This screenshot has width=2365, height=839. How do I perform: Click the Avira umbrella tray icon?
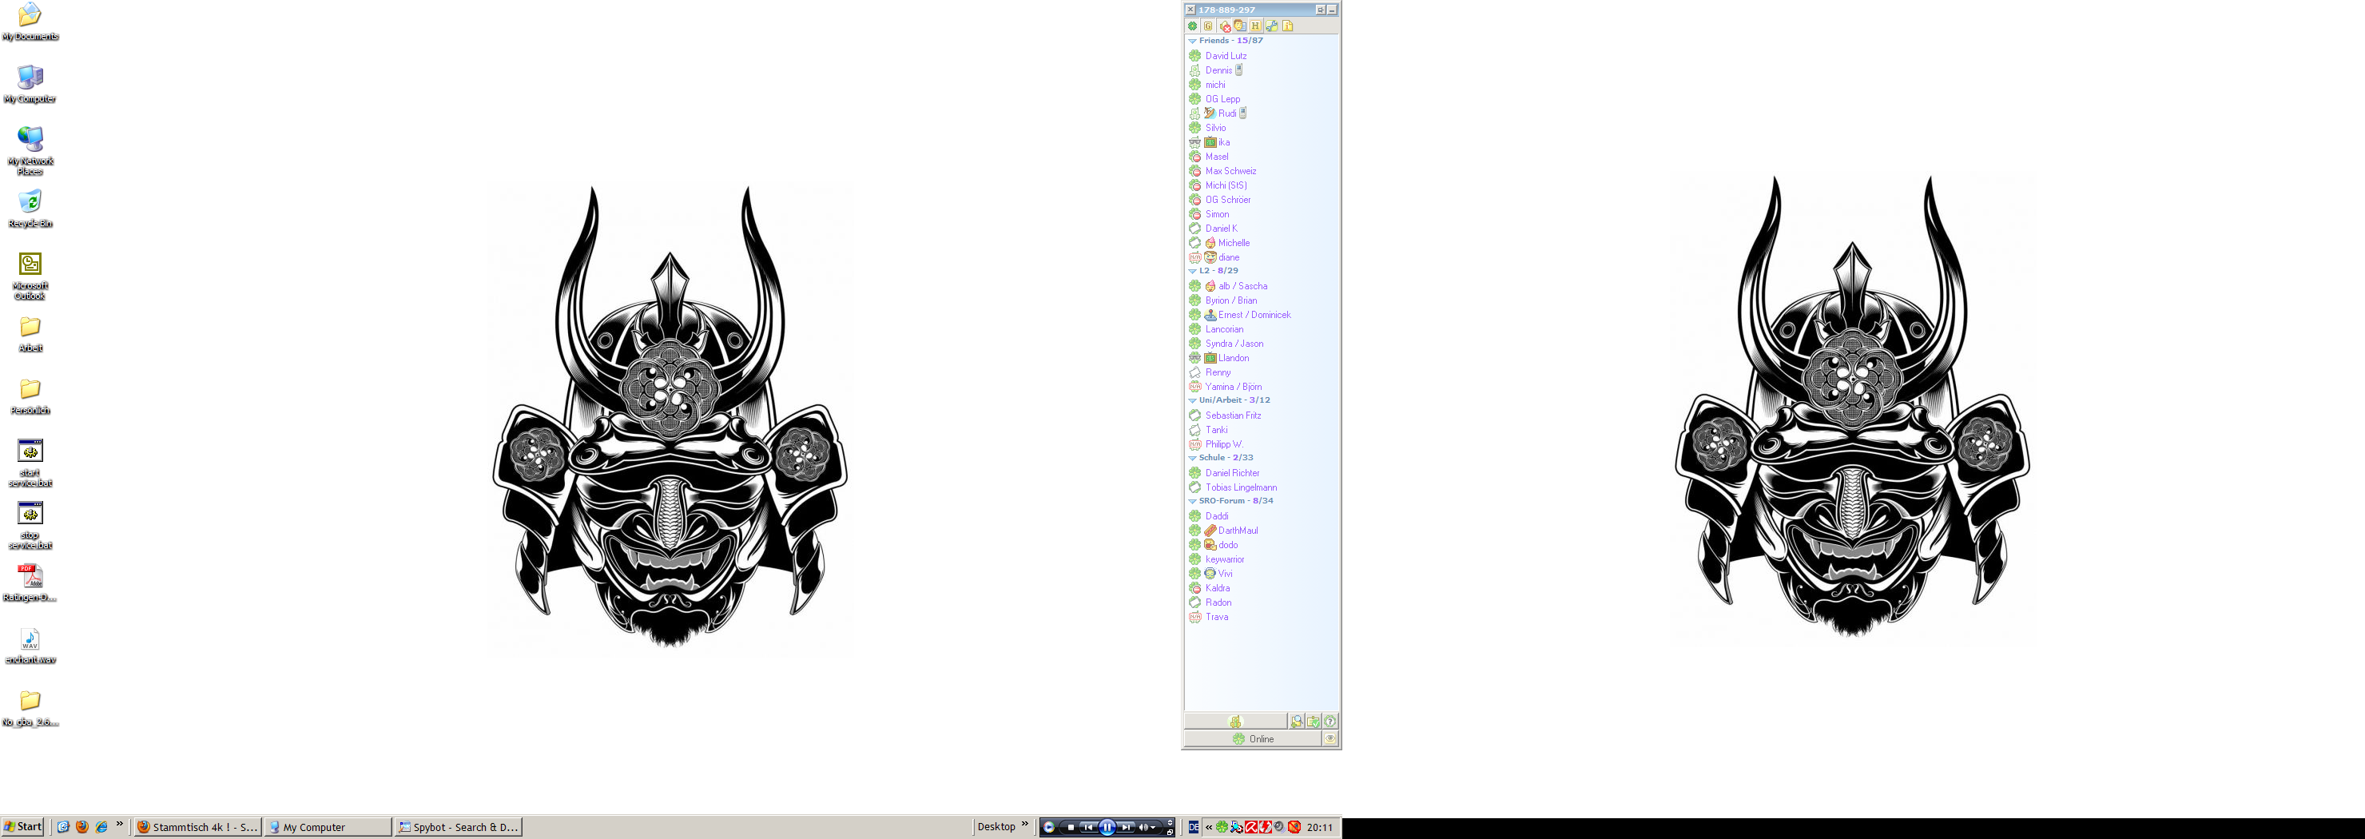(1251, 827)
